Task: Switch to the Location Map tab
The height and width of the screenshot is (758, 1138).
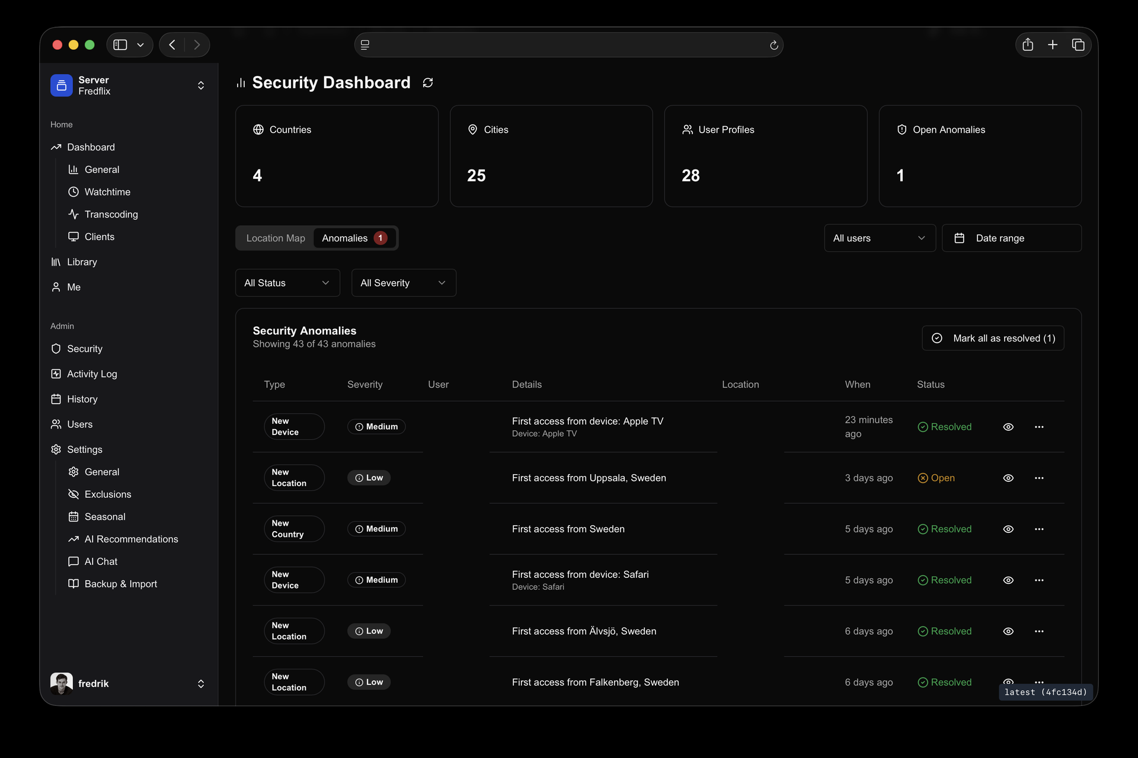Action: point(276,238)
